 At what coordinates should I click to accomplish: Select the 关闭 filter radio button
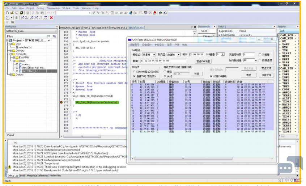[165, 76]
